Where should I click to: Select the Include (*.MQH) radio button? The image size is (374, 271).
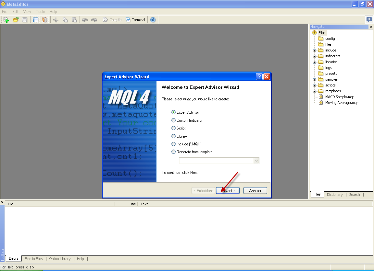173,144
